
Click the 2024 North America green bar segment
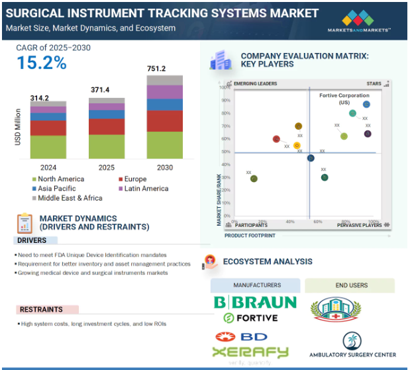point(48,147)
